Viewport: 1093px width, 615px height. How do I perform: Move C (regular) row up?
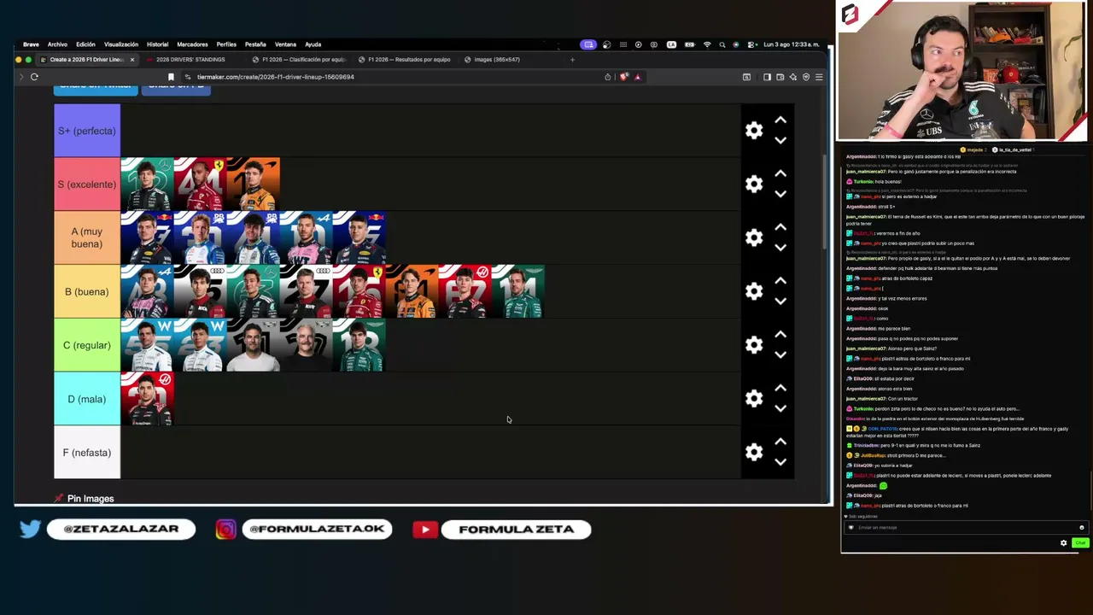coord(780,335)
